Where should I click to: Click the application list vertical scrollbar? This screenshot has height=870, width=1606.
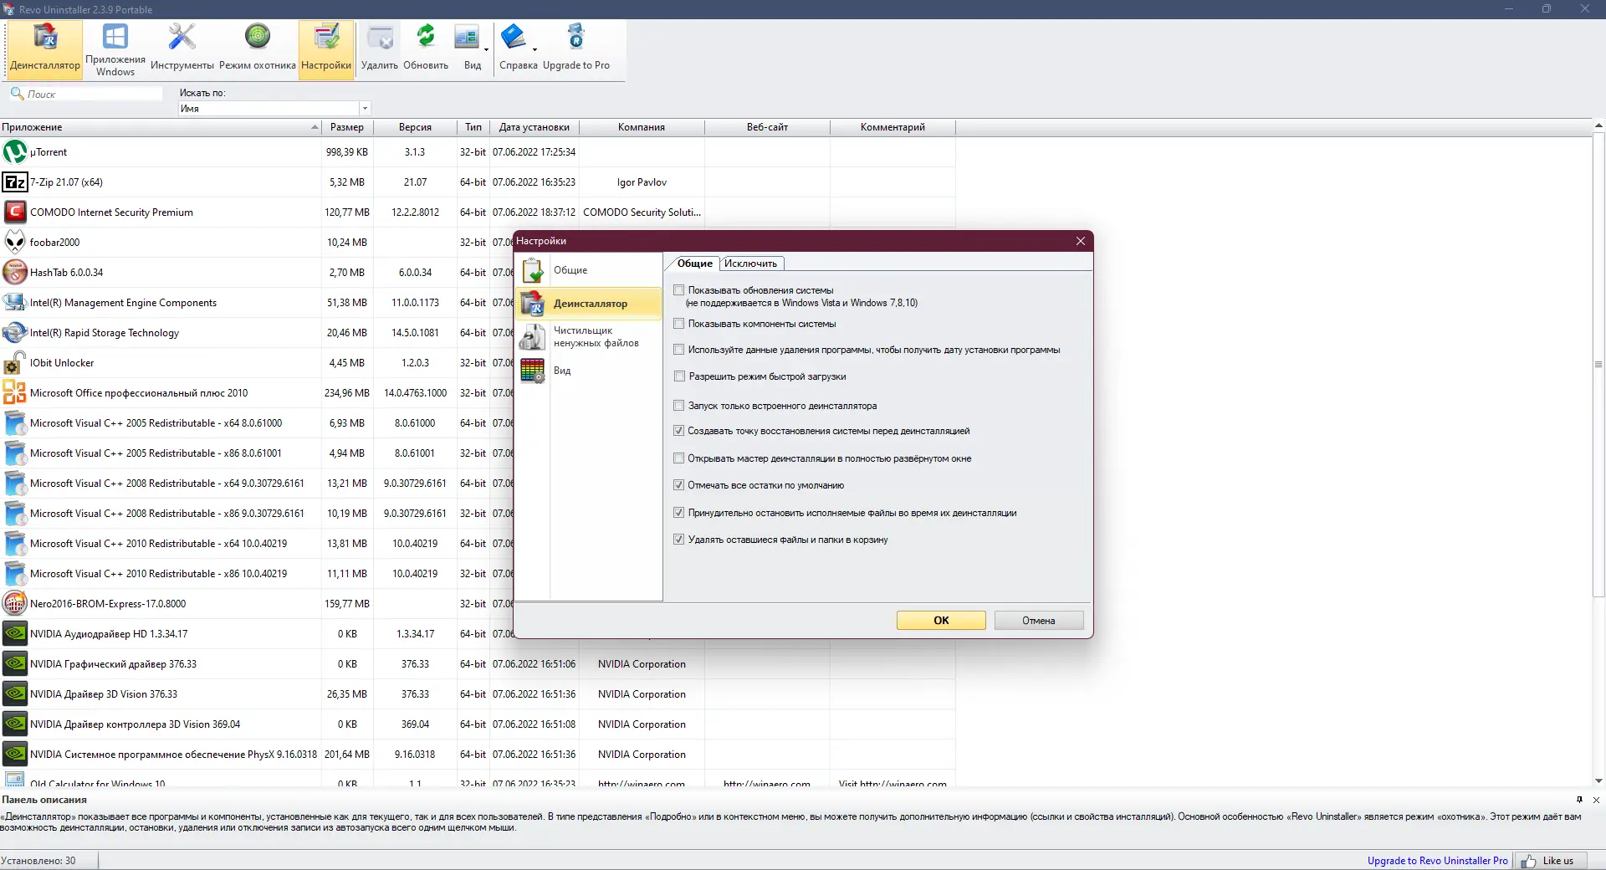coord(1598,366)
